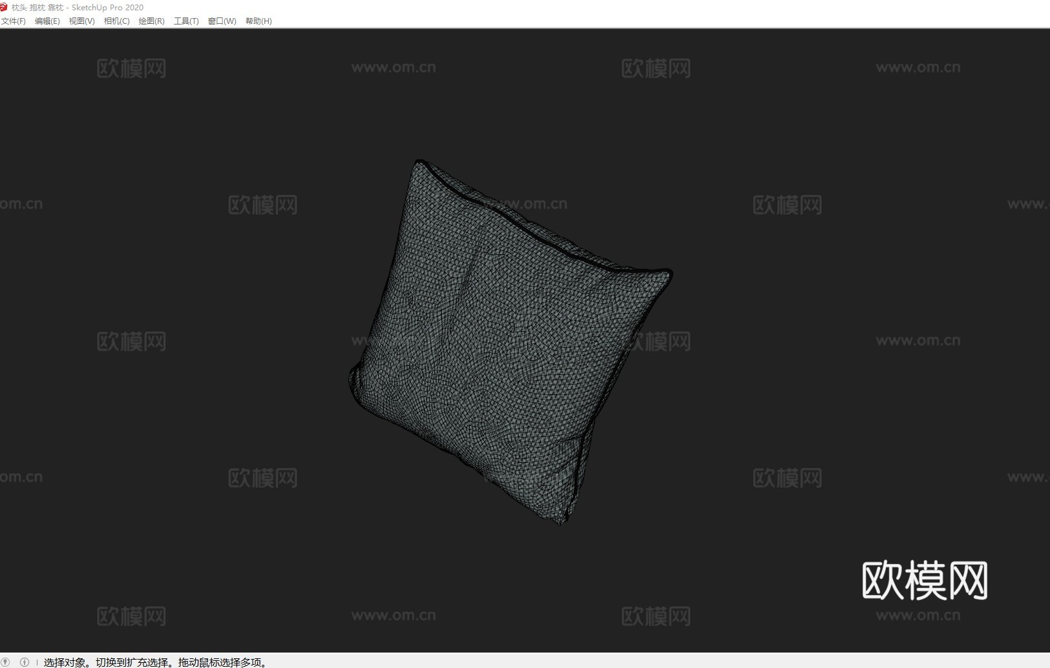Open the 工具(T) tools menu

[x=186, y=21]
